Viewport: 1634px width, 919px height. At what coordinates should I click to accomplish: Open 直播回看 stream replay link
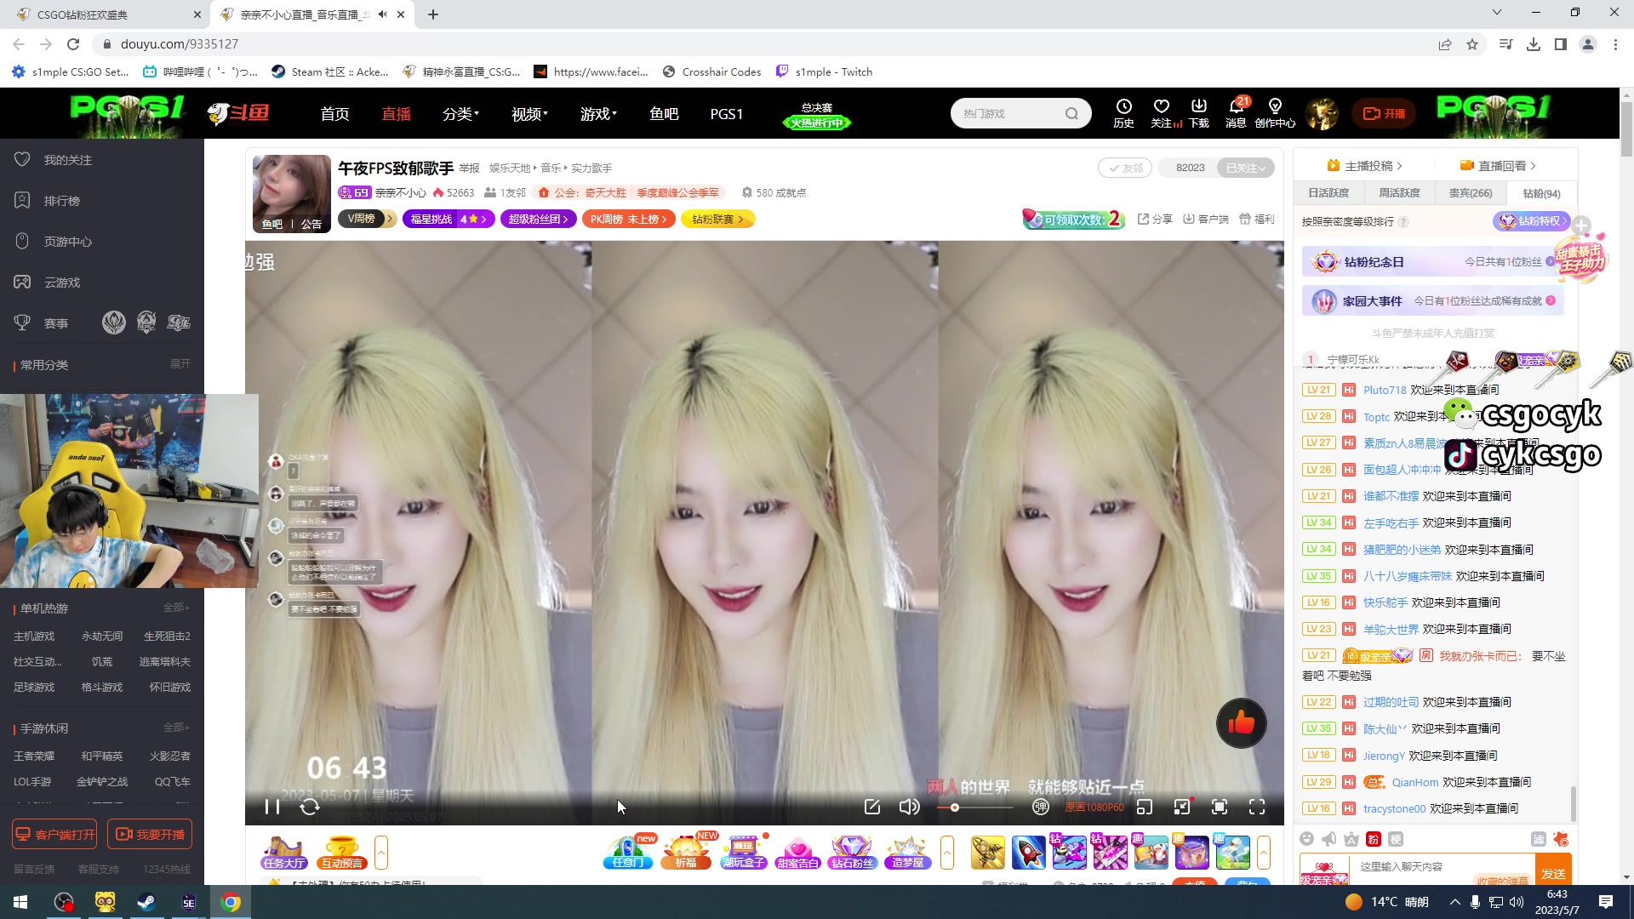tap(1498, 166)
